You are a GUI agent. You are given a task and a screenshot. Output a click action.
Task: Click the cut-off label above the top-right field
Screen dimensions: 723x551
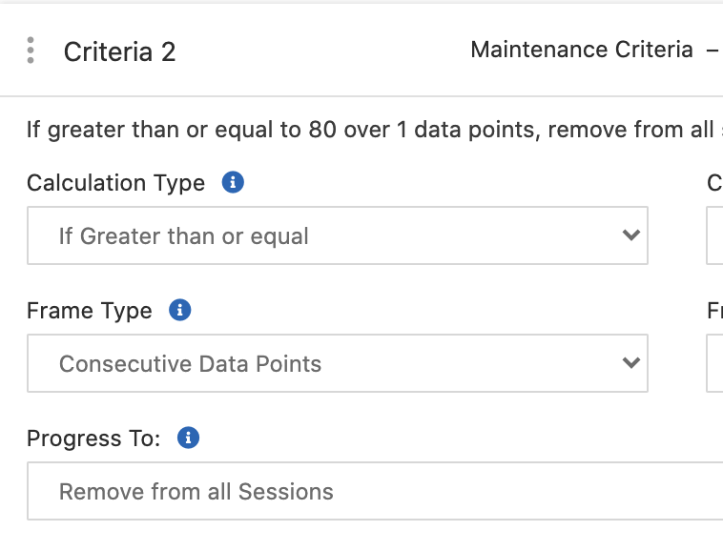point(714,183)
